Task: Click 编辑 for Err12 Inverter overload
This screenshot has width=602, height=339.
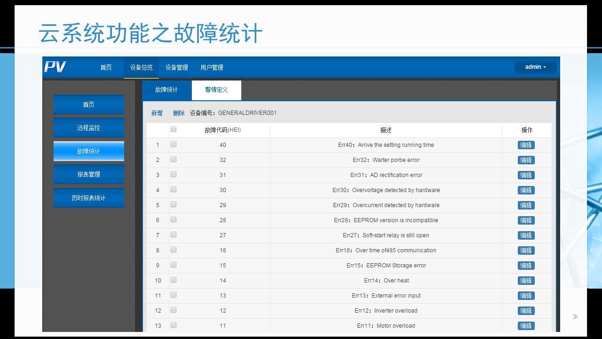Action: tap(526, 311)
